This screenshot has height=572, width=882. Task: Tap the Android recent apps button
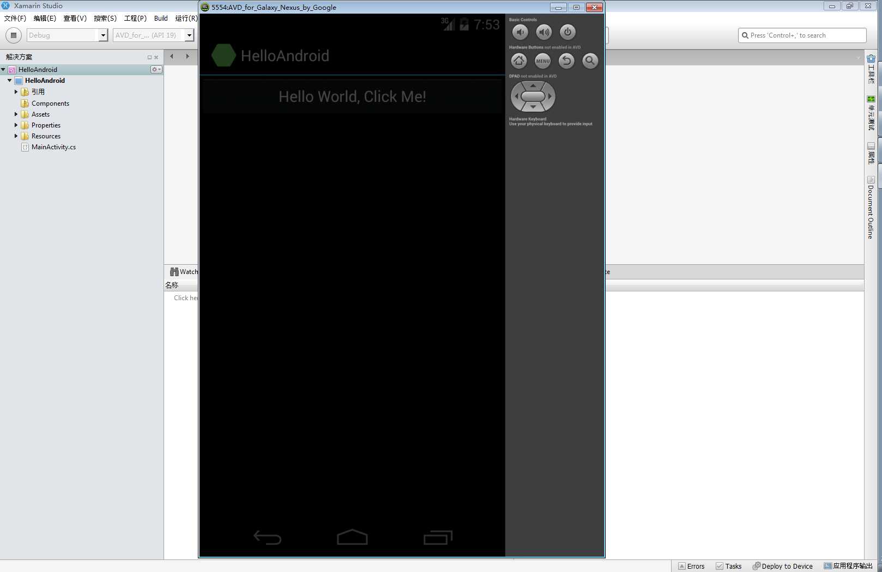[438, 538]
